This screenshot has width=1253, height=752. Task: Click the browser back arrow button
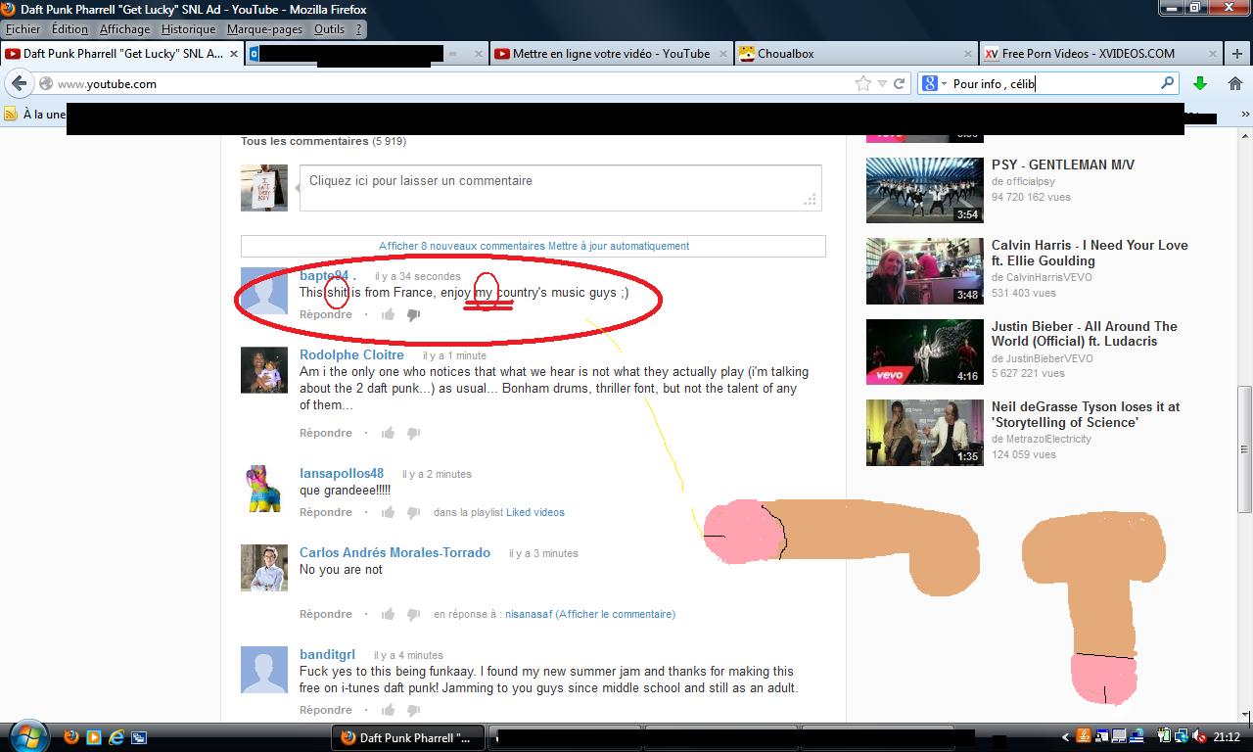click(x=20, y=84)
